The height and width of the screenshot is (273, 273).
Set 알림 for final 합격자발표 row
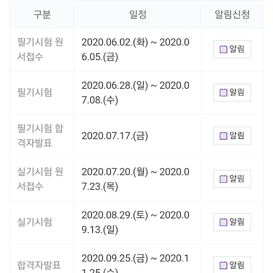232,265
